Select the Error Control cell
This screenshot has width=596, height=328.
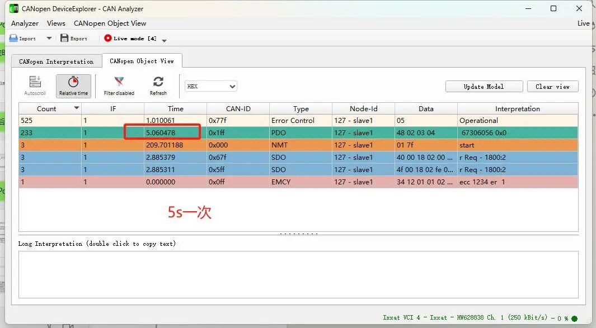point(301,120)
